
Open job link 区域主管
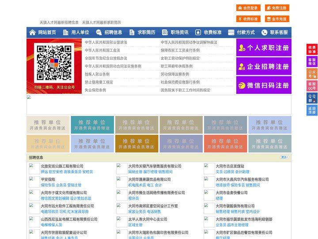point(135,225)
